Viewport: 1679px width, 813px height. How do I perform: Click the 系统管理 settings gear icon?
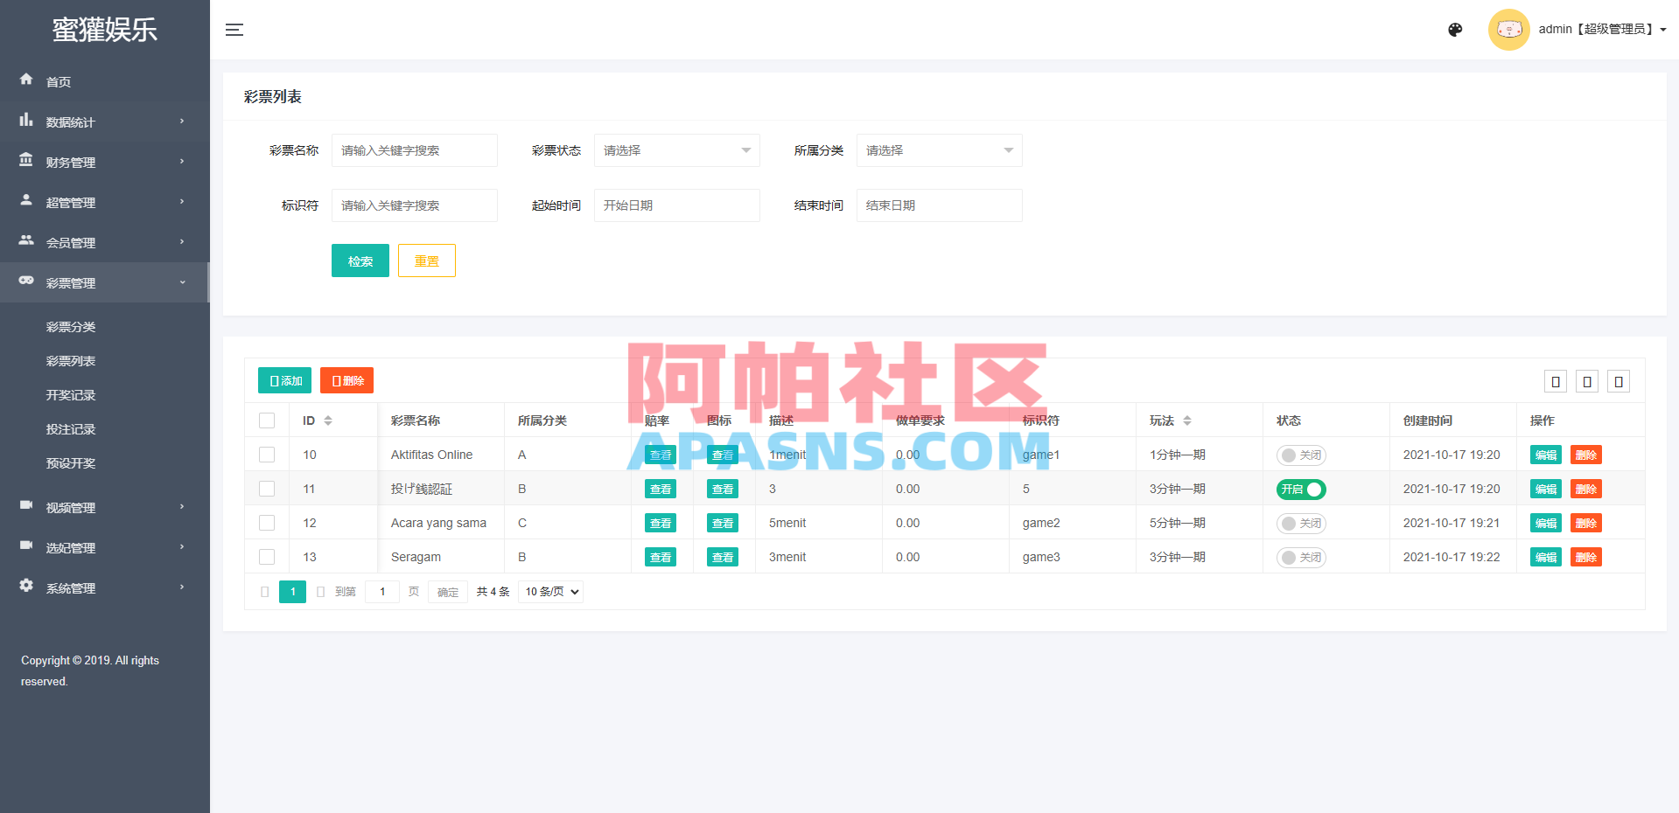[x=26, y=587]
